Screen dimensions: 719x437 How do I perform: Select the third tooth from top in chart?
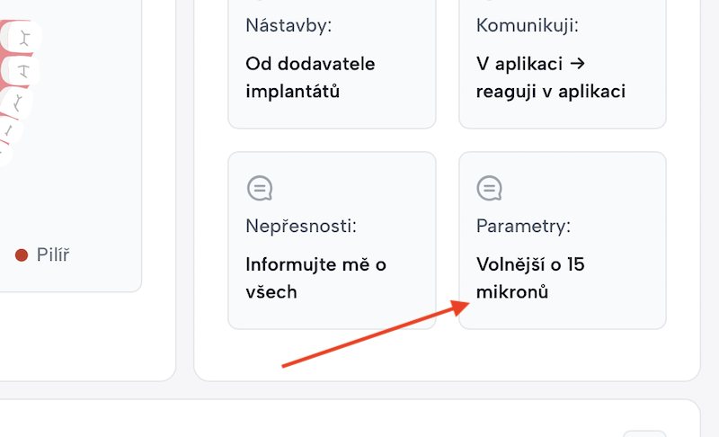point(17,103)
